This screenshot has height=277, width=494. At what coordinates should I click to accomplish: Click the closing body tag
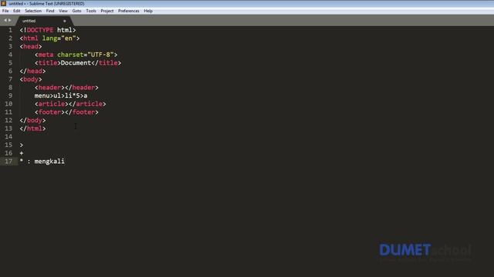click(32, 120)
